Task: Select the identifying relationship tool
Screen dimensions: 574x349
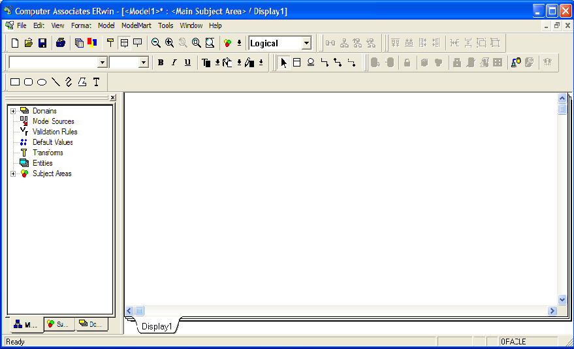Action: pyautogui.click(x=325, y=63)
